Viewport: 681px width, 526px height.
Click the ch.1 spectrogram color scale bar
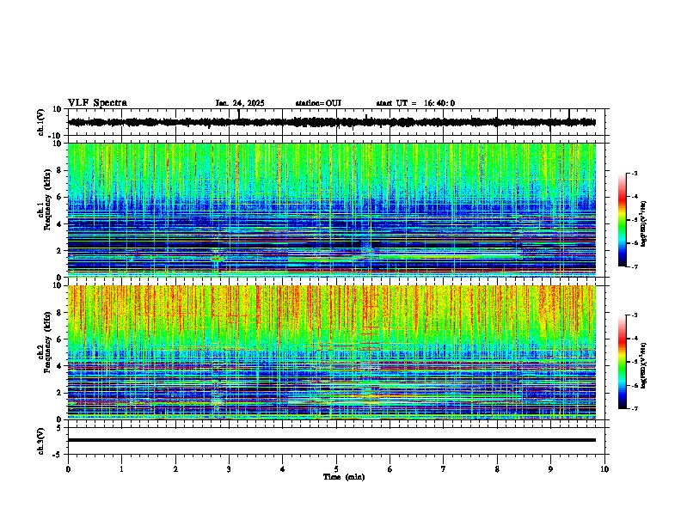tap(623, 220)
